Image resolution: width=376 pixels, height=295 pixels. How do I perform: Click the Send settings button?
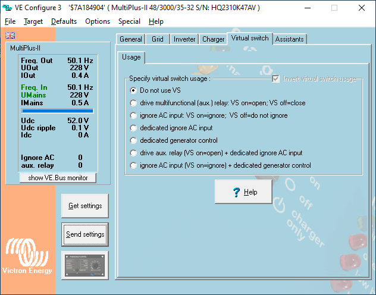[x=85, y=234]
